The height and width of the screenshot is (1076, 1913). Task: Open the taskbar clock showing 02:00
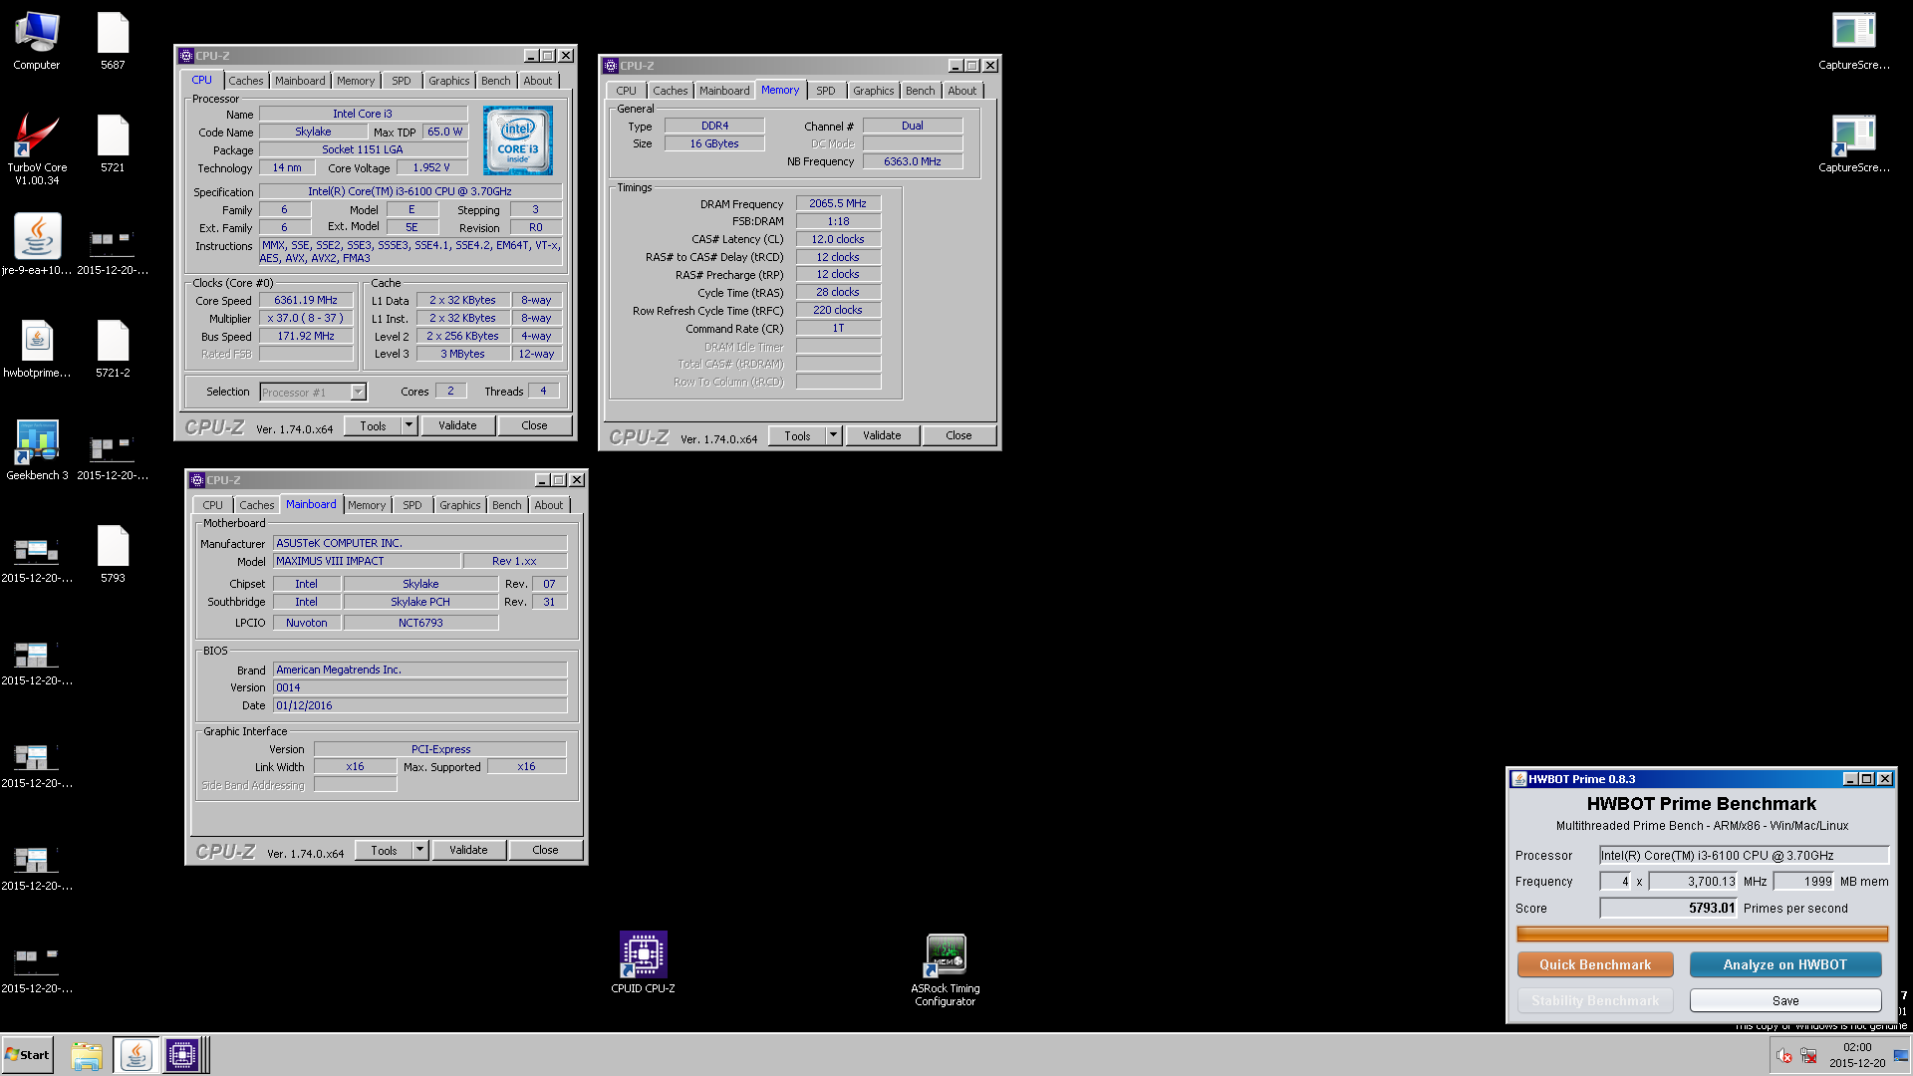1857,1055
